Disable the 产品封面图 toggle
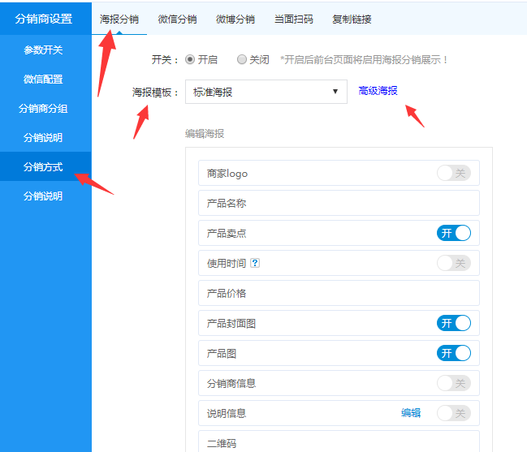The height and width of the screenshot is (452, 527). point(453,323)
